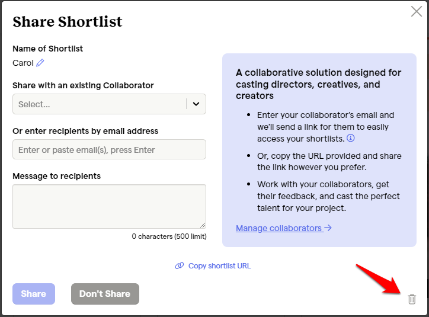The image size is (429, 317).
Task: Open the Manage collaborators link
Action: click(284, 228)
